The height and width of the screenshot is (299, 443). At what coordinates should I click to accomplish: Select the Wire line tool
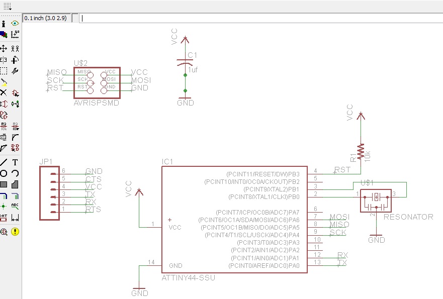click(4, 162)
